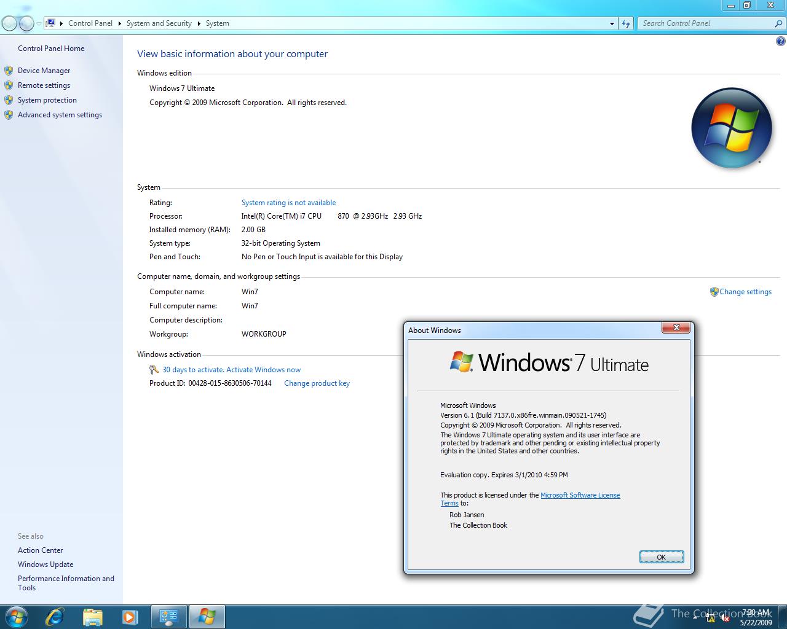Maximize the System Control Panel window
Viewport: 787px width, 629px height.
(x=747, y=6)
